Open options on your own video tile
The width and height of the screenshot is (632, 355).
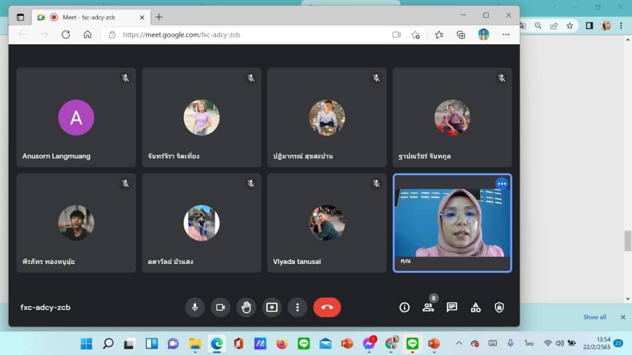[502, 183]
